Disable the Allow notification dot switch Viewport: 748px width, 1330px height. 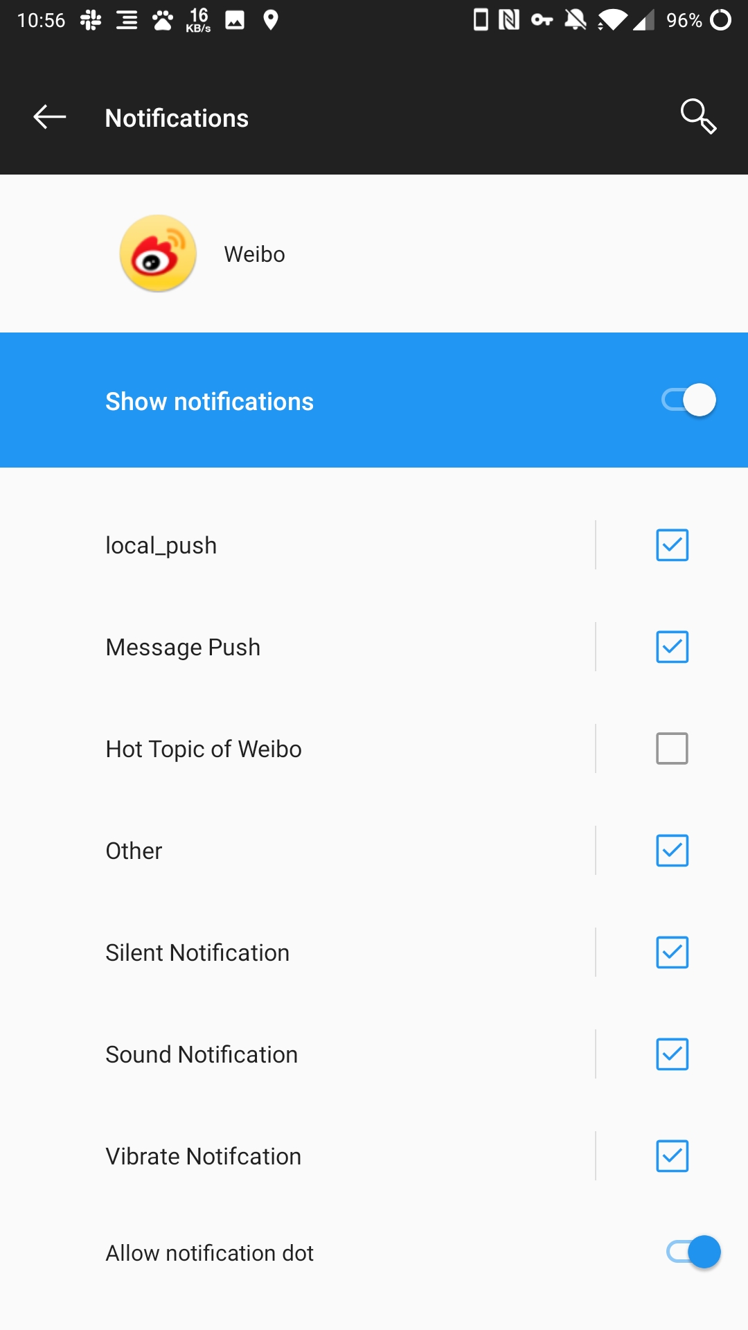[693, 1252]
